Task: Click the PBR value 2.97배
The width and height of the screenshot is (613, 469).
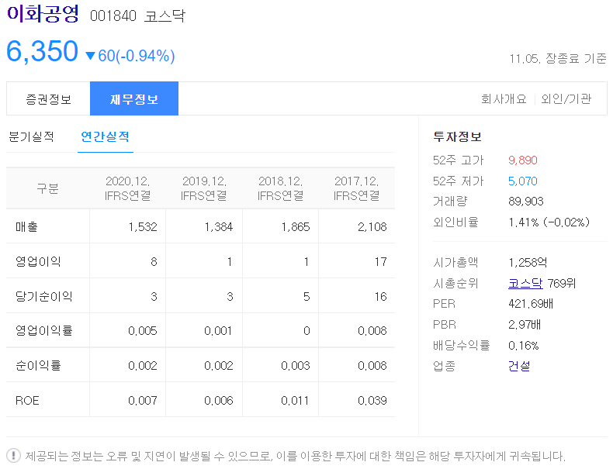Action: pos(525,325)
